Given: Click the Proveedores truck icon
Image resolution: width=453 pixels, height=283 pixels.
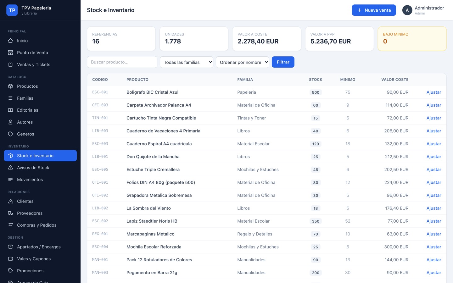Looking at the screenshot, I should (10, 213).
